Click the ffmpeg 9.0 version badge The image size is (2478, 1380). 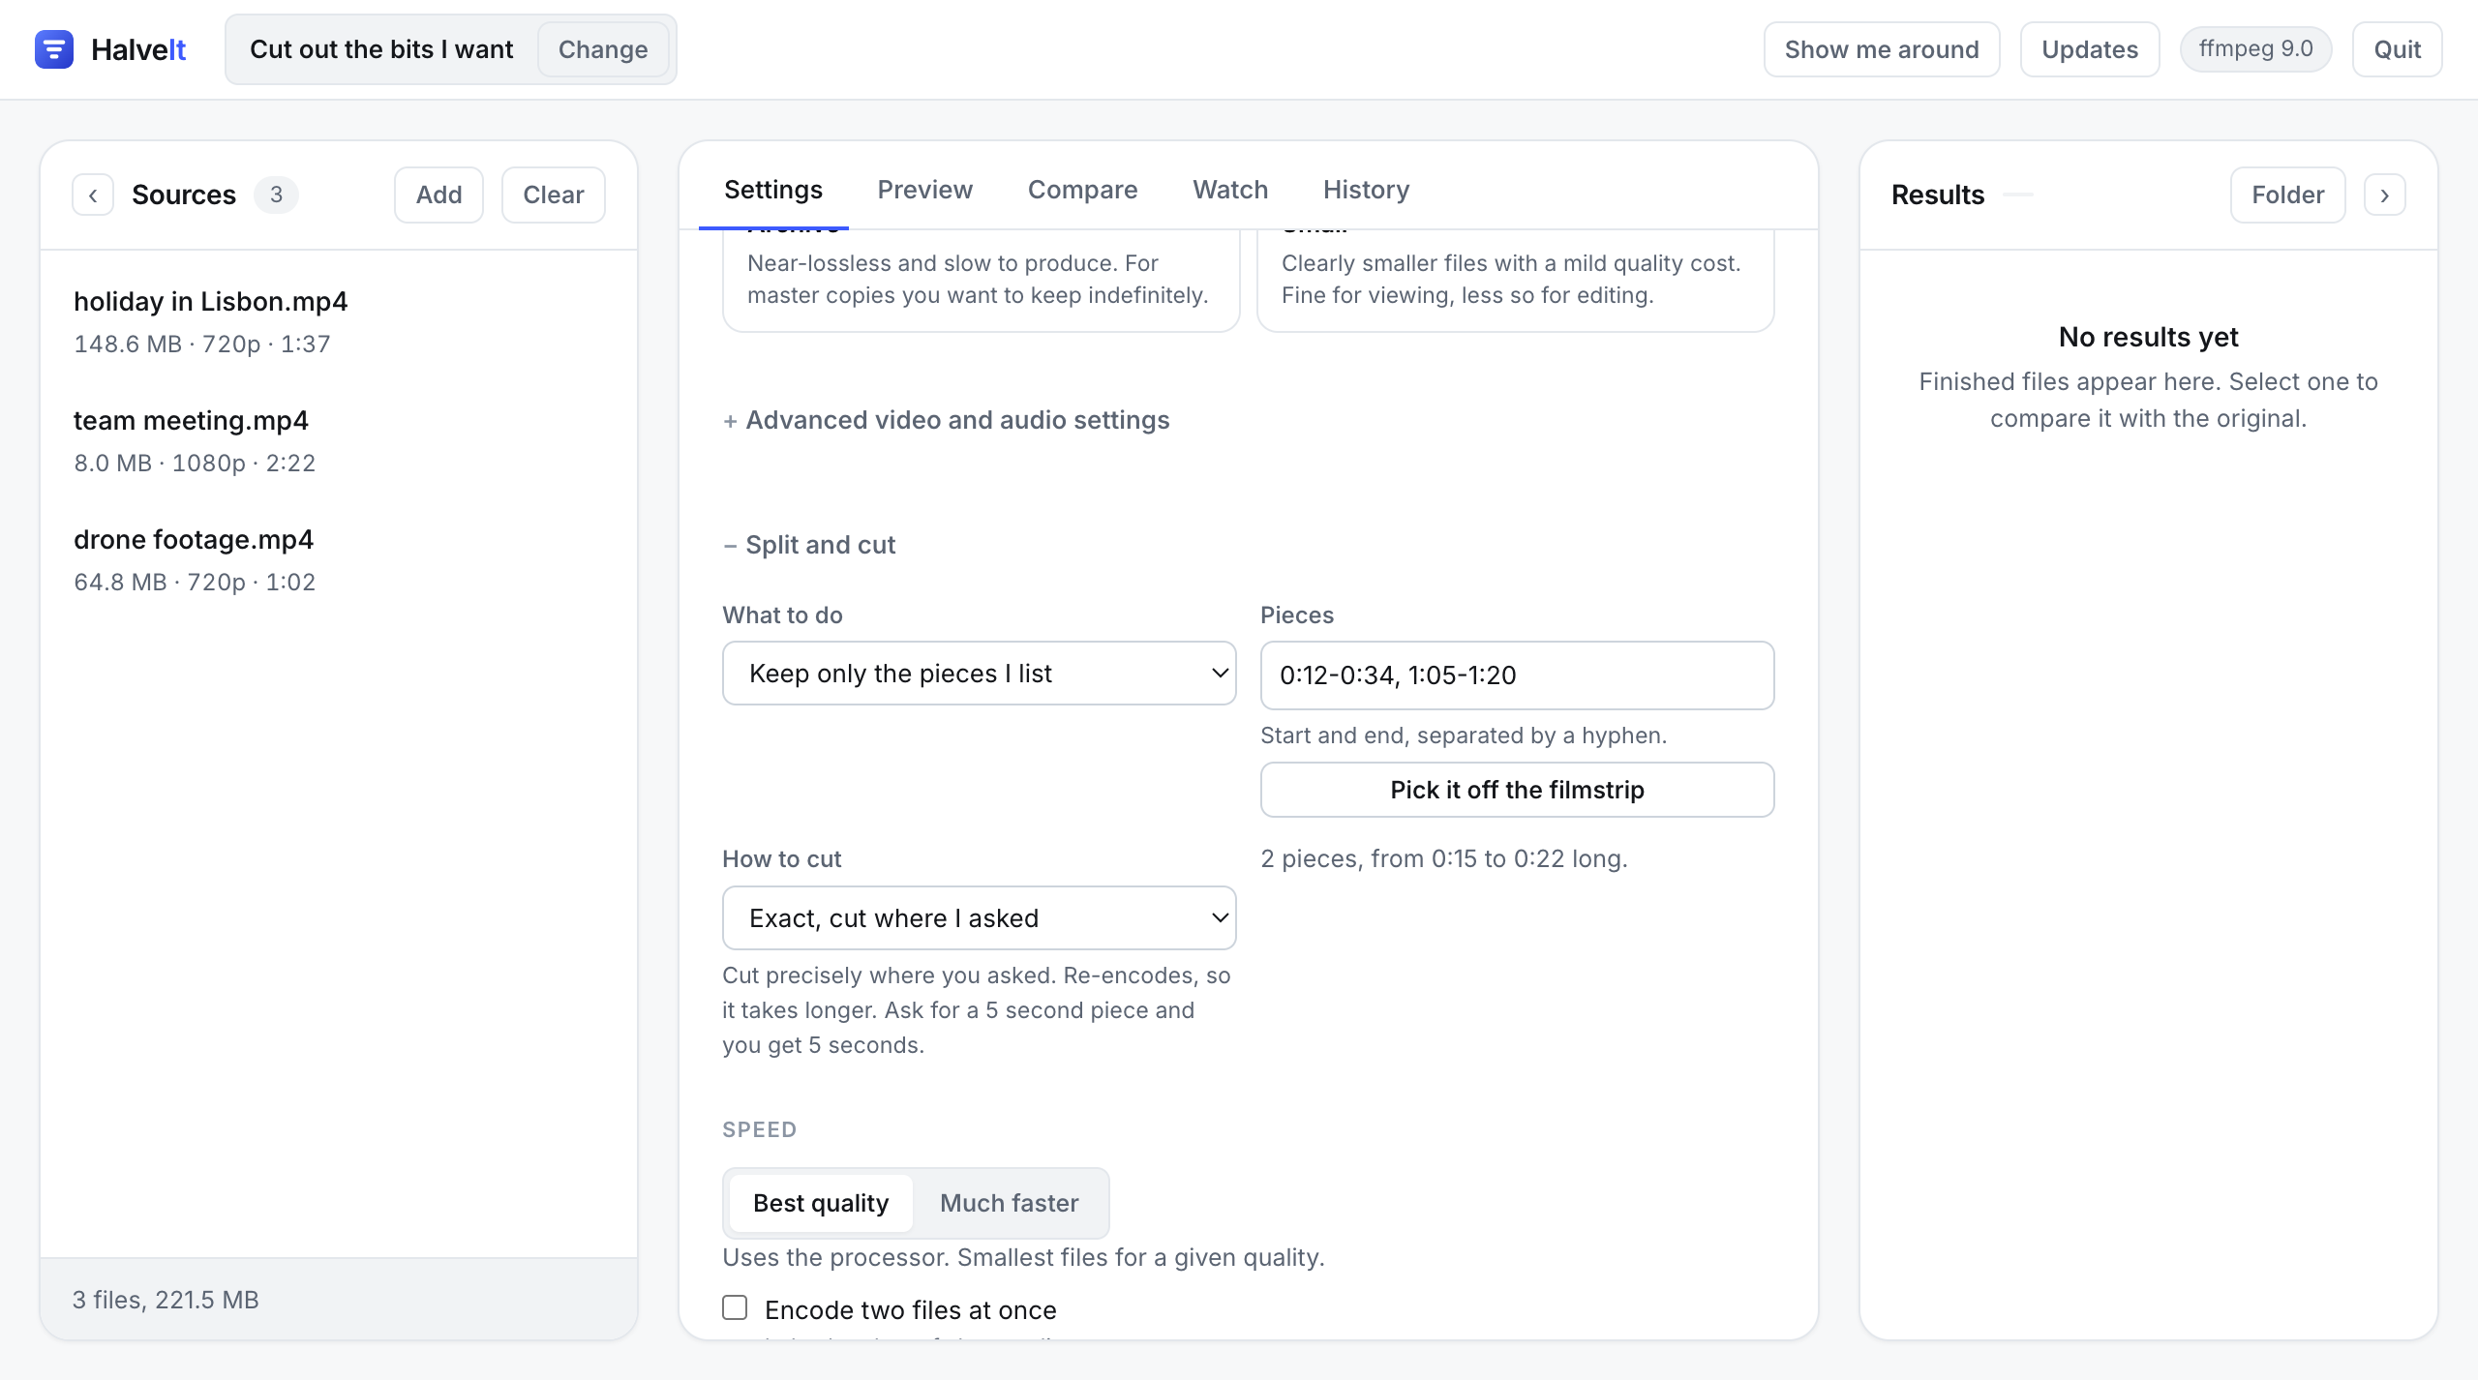point(2255,48)
